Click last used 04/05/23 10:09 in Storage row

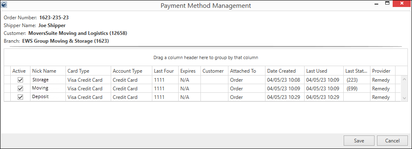(323, 80)
